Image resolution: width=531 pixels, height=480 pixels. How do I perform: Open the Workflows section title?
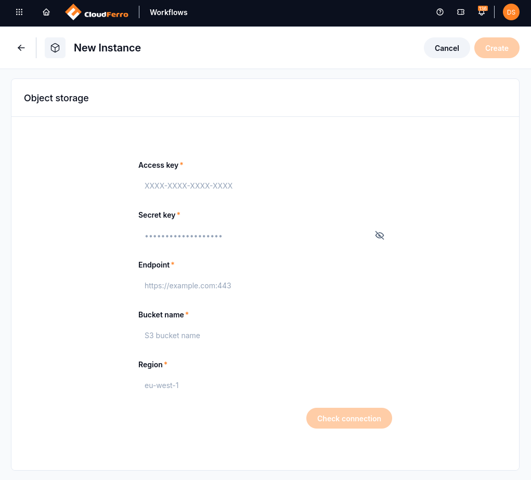click(x=169, y=12)
